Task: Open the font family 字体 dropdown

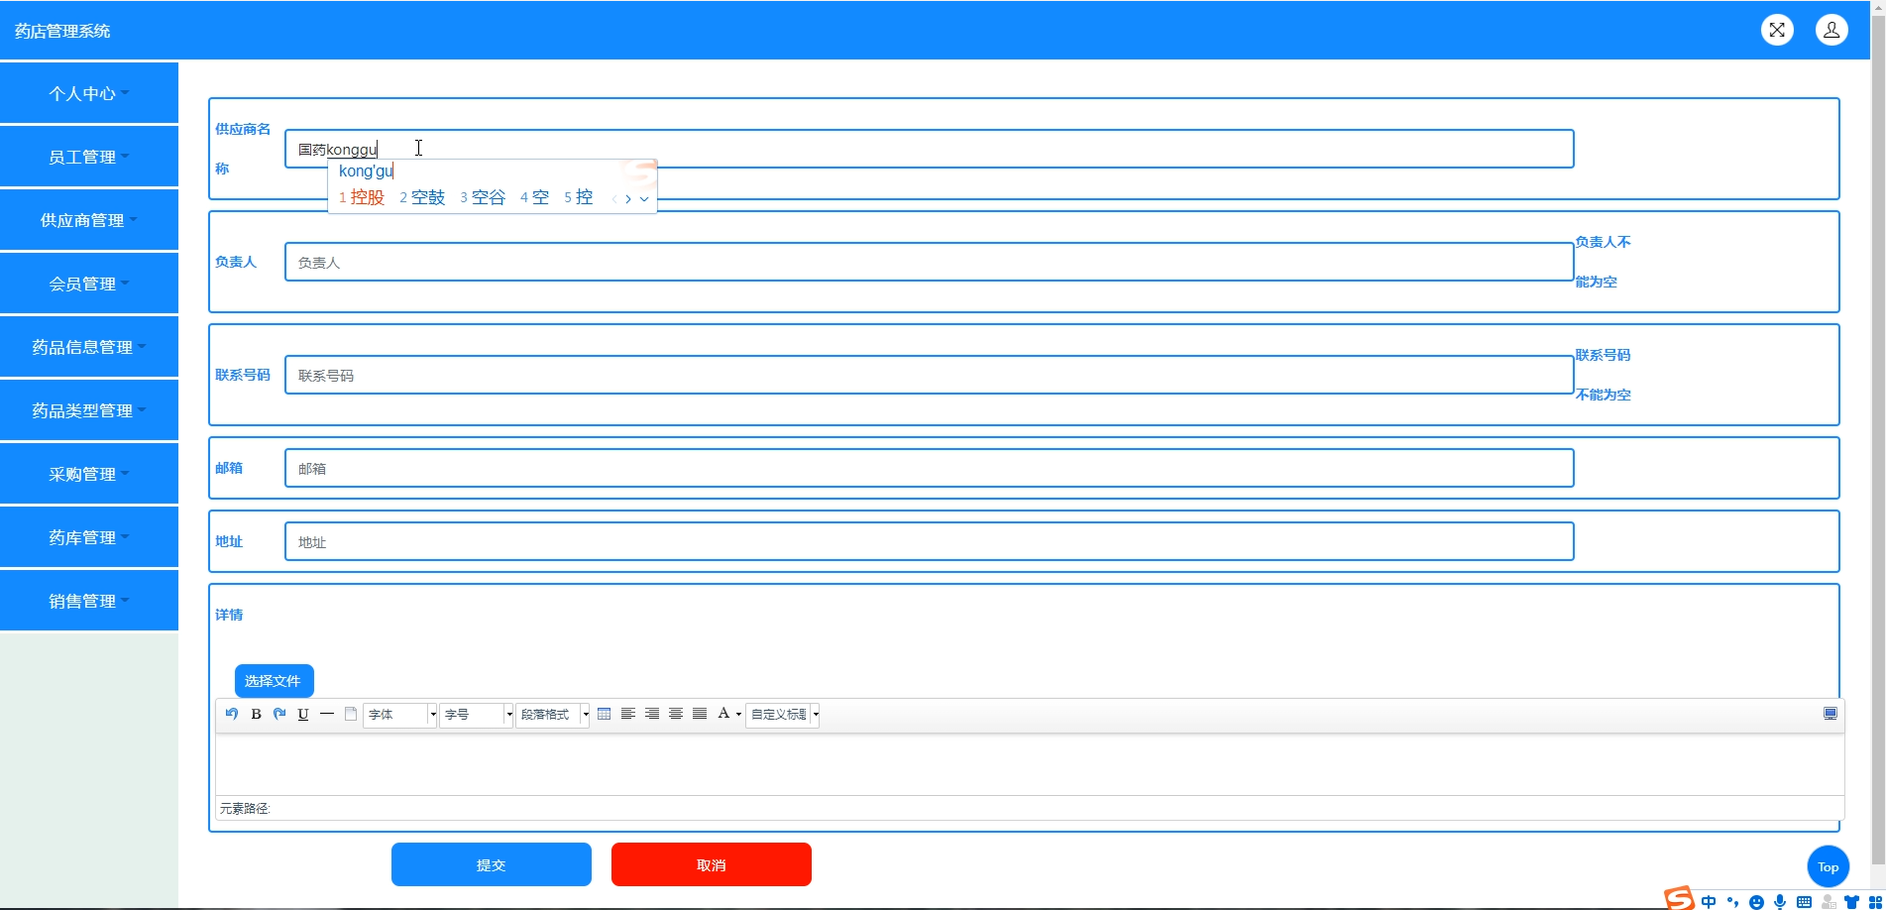Action: pos(400,715)
